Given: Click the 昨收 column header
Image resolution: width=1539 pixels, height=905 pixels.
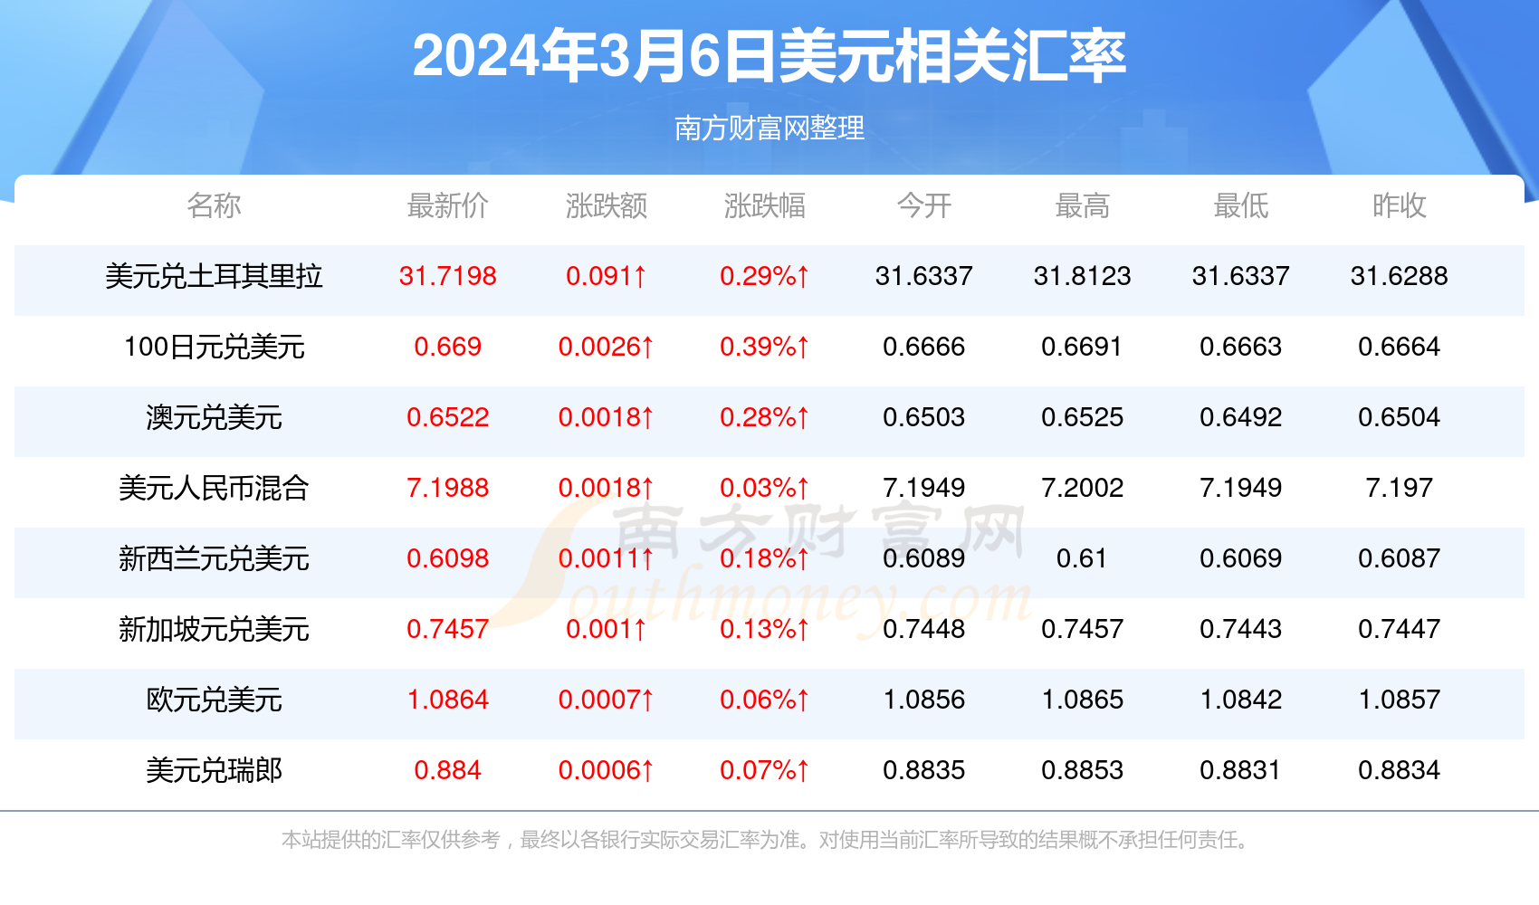Looking at the screenshot, I should point(1399,205).
